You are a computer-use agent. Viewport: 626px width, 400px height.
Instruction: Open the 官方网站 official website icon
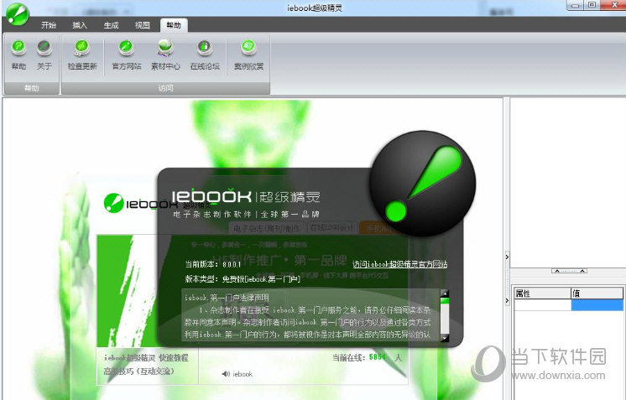(x=126, y=55)
